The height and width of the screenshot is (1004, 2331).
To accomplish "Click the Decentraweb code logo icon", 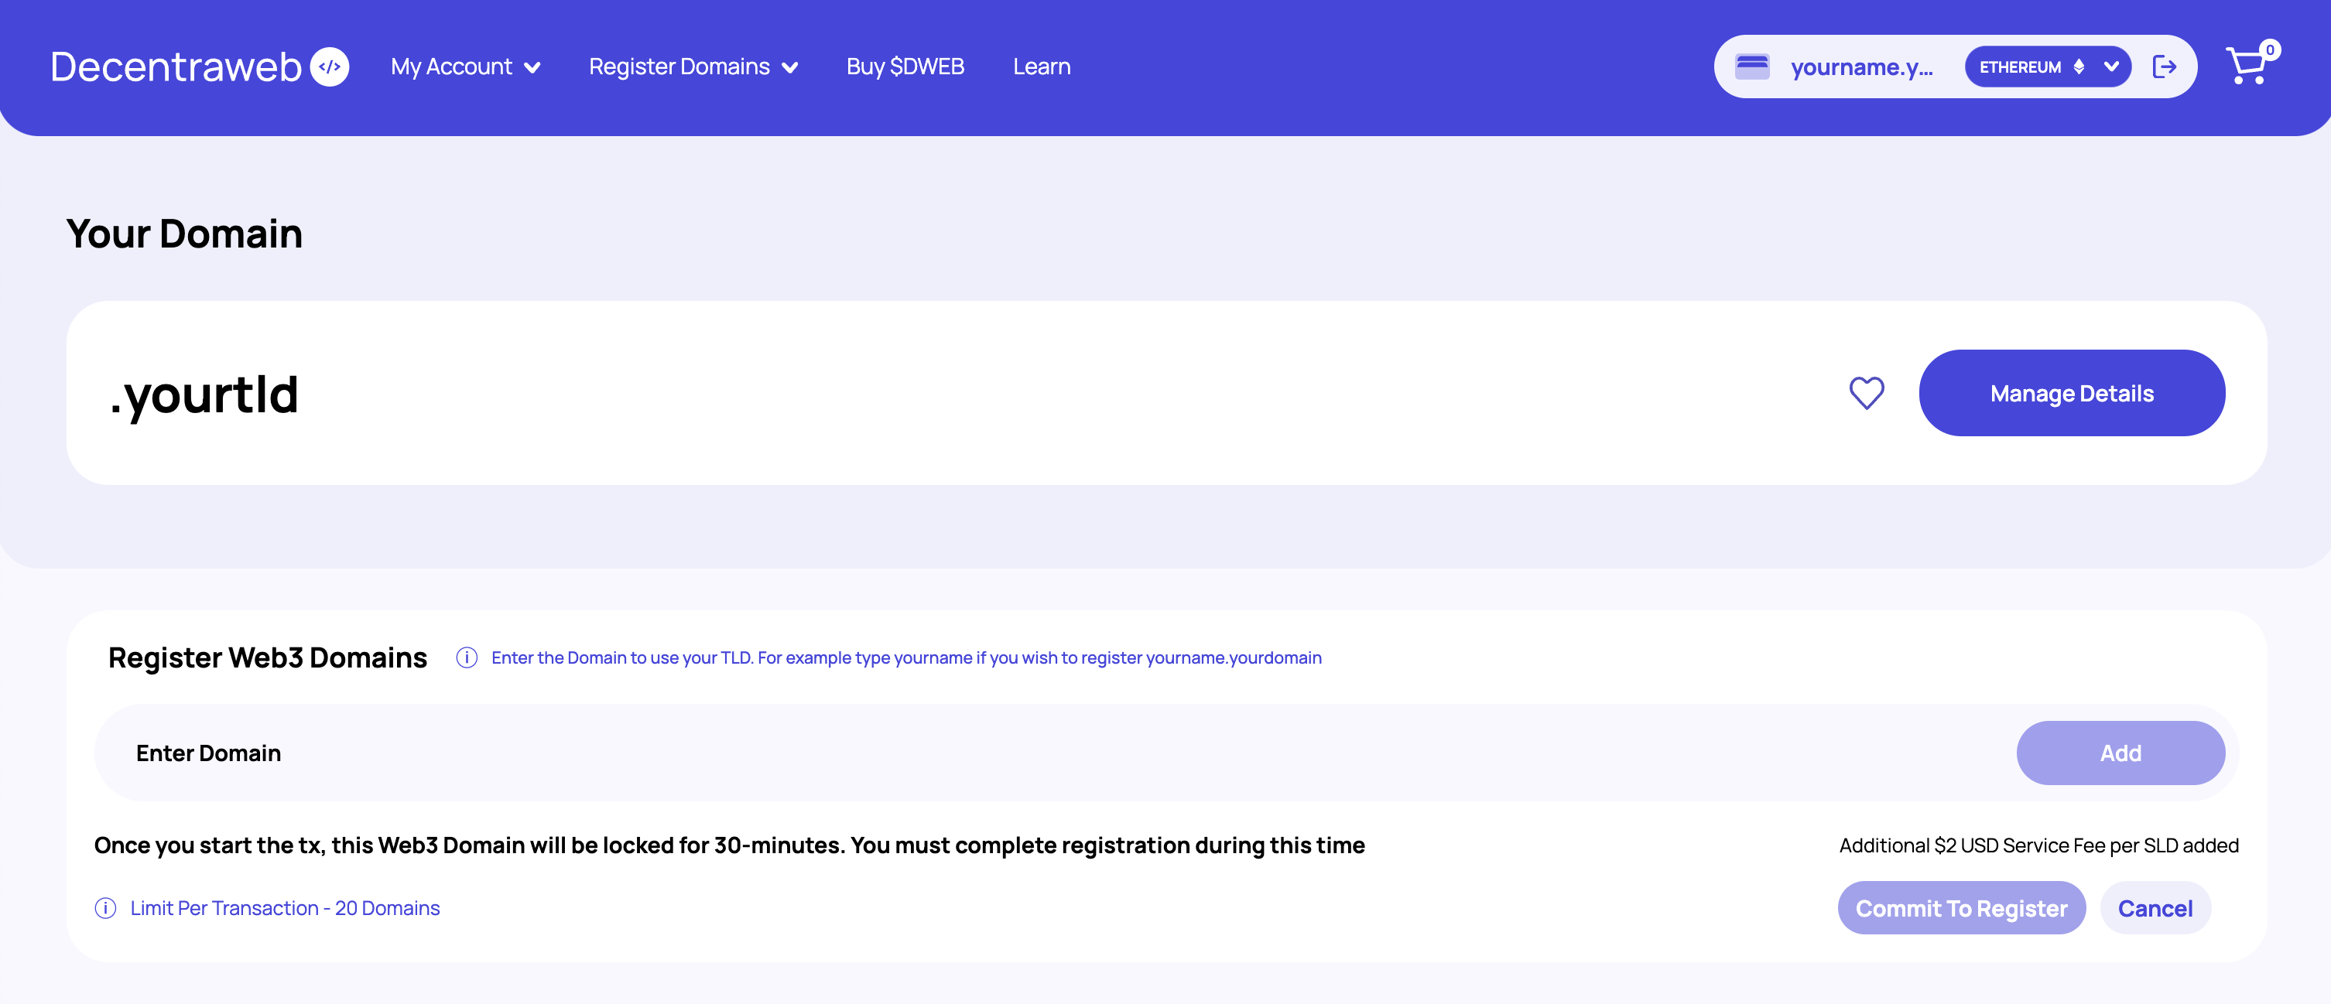I will pos(330,67).
